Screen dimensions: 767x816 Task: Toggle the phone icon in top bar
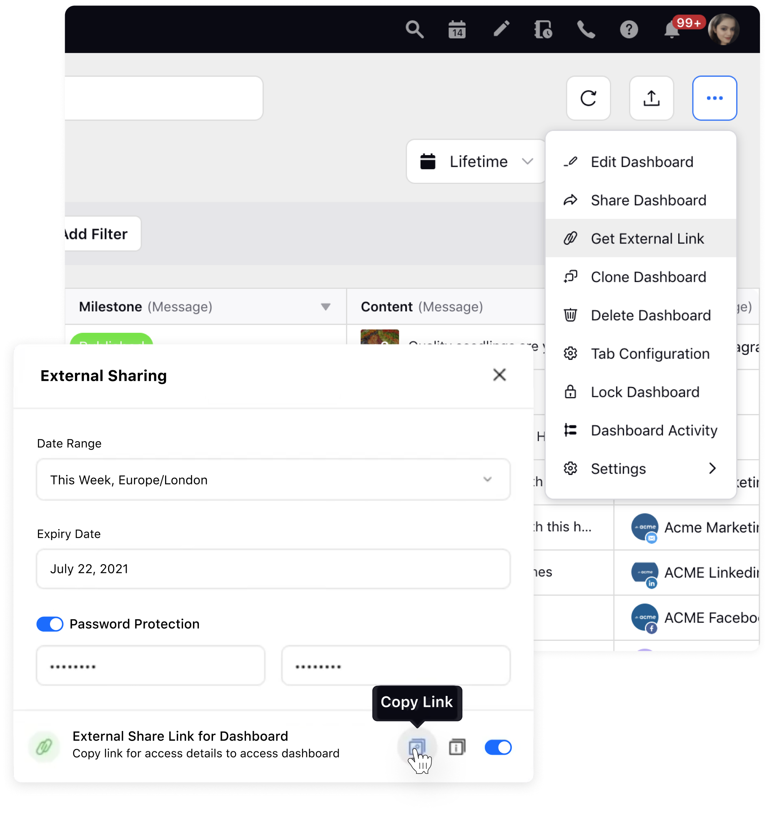[x=586, y=29]
